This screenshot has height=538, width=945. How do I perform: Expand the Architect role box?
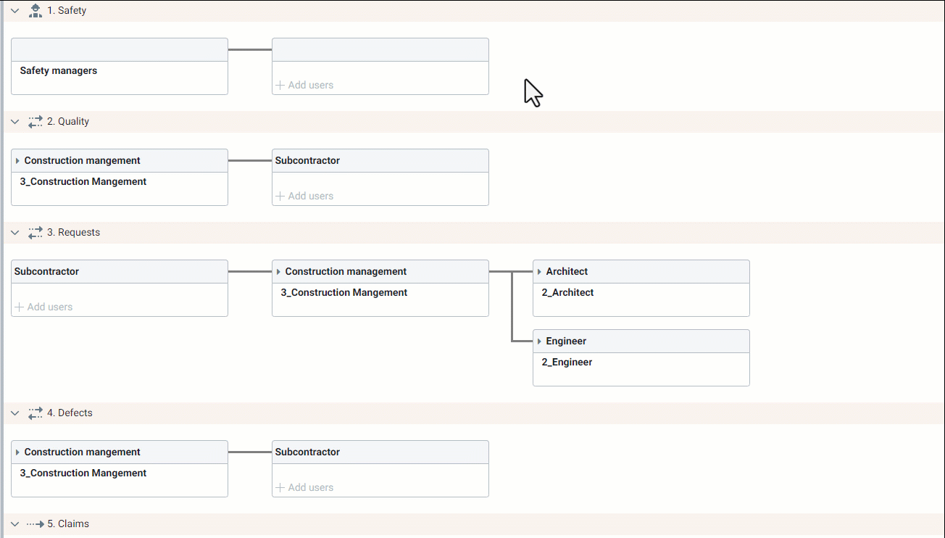tap(539, 272)
